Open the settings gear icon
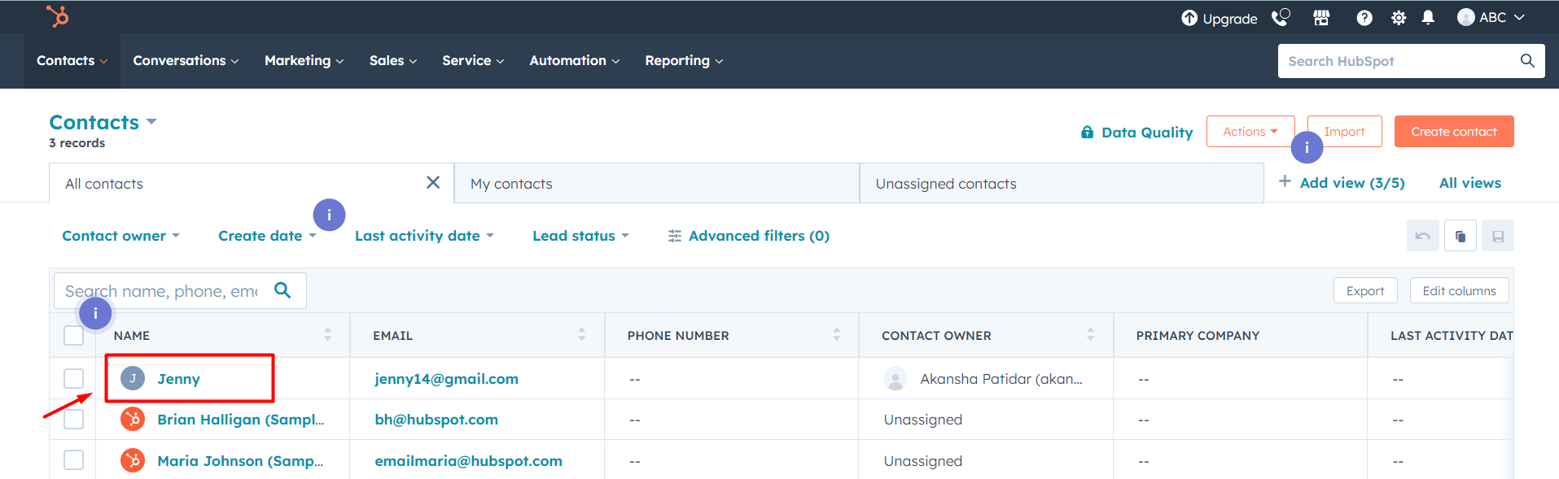Image resolution: width=1559 pixels, height=479 pixels. [1399, 18]
